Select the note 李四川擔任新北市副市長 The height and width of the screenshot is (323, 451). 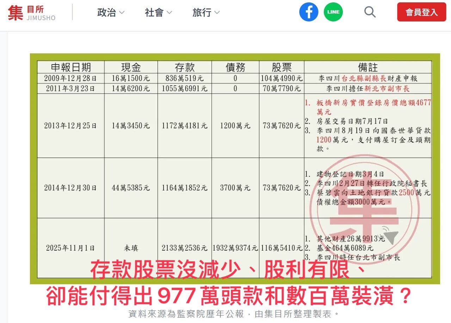pos(368,89)
